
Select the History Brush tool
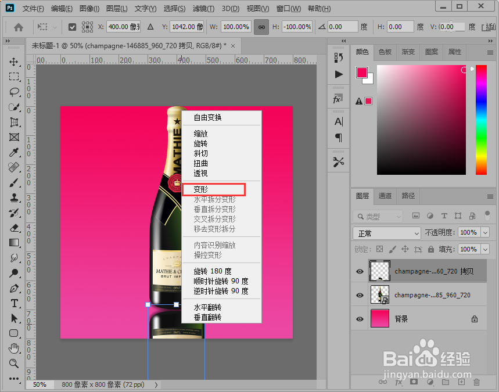14,213
